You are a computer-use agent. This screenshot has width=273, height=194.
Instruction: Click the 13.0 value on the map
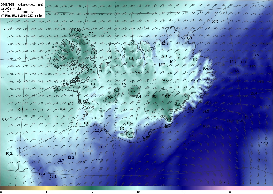199,74
